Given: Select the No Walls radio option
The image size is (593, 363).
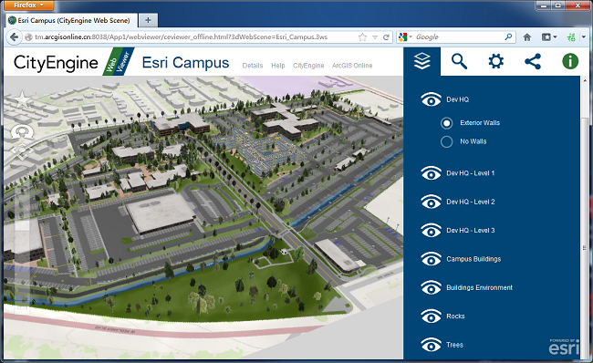Looking at the screenshot, I should [447, 141].
